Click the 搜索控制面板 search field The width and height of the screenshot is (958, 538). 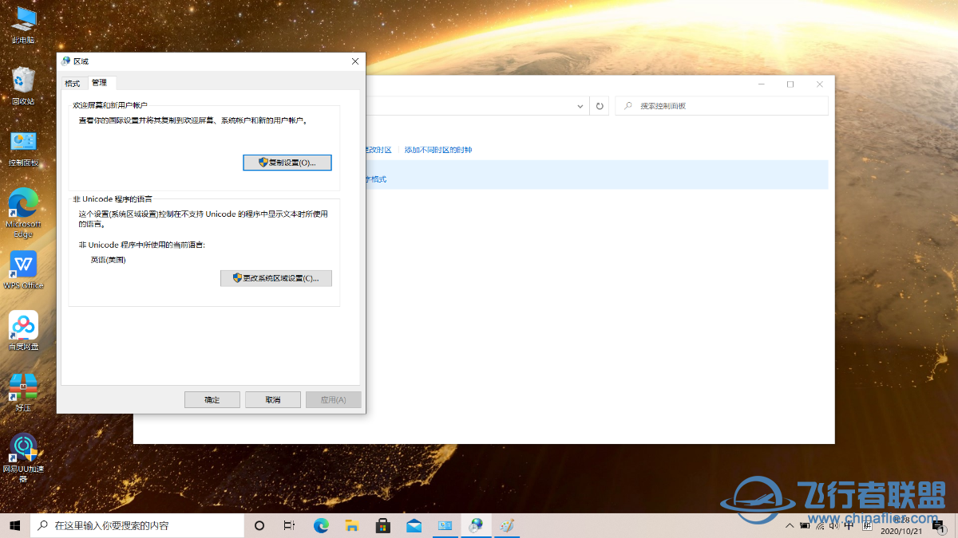point(722,106)
